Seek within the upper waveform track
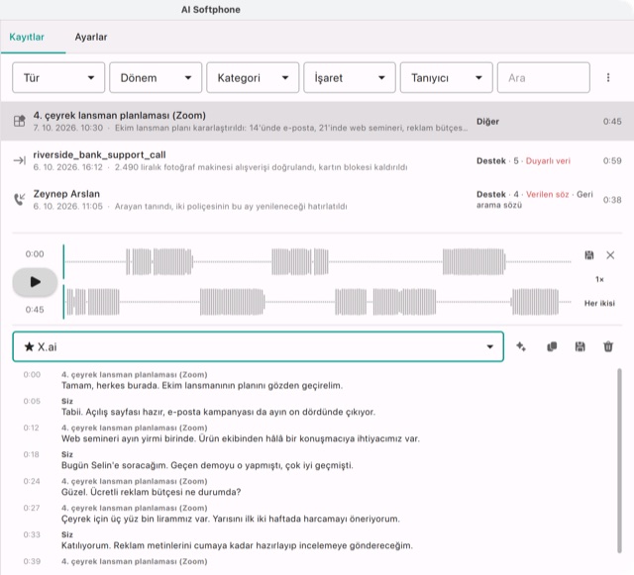The image size is (634, 575). point(317,262)
